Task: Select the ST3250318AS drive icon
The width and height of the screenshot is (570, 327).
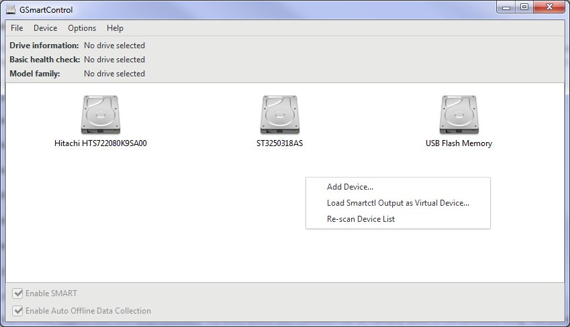Action: (x=280, y=115)
